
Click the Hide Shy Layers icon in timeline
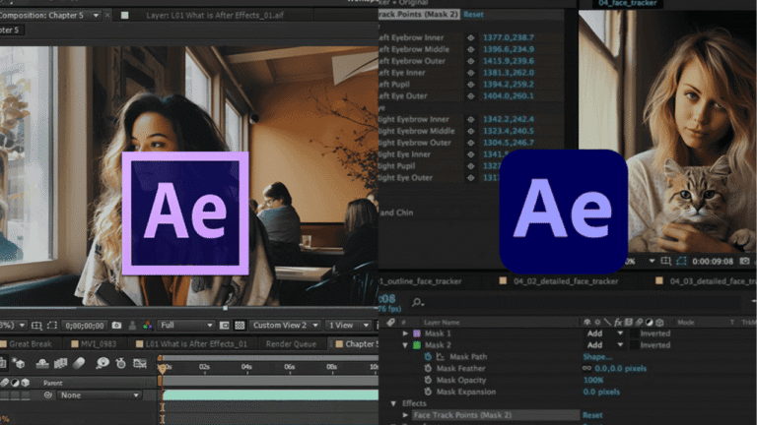coord(42,363)
